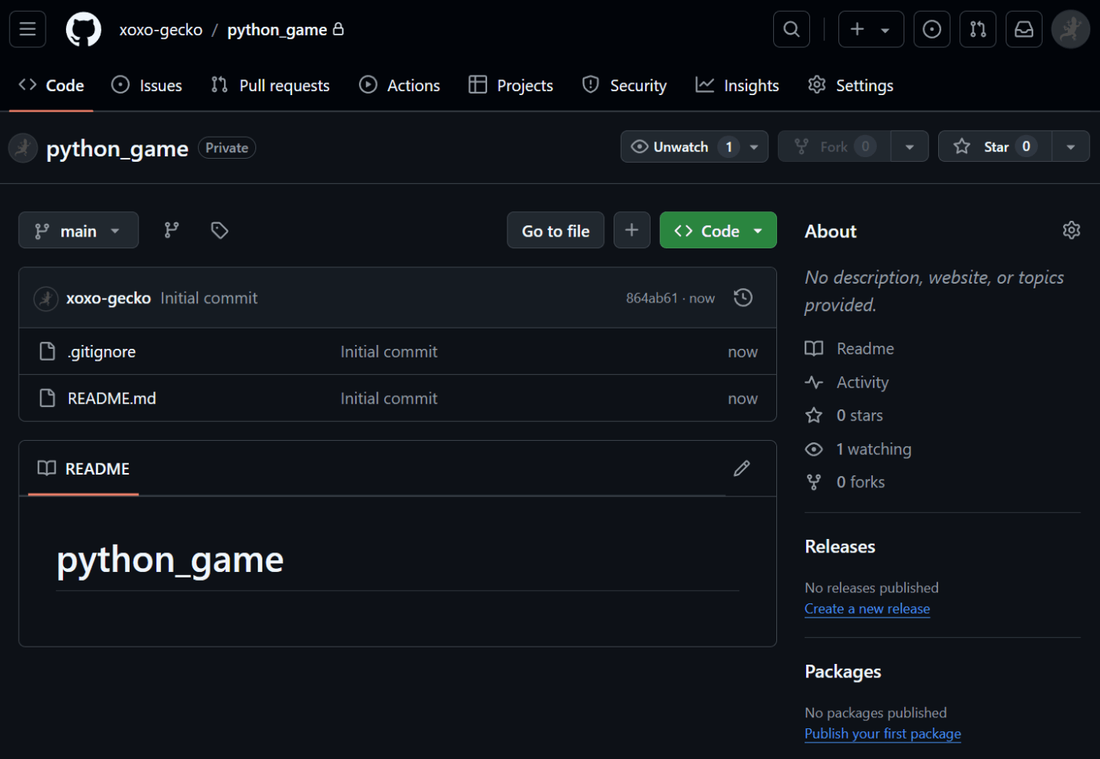Screen dimensions: 1100x759
Task: Switch to the Issues tab
Action: click(x=147, y=86)
